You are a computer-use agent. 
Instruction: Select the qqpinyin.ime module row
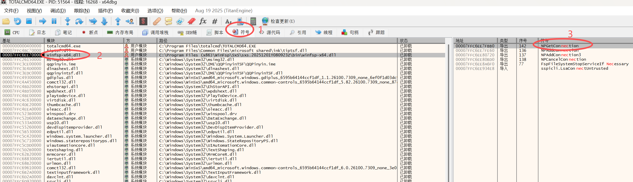223,64
